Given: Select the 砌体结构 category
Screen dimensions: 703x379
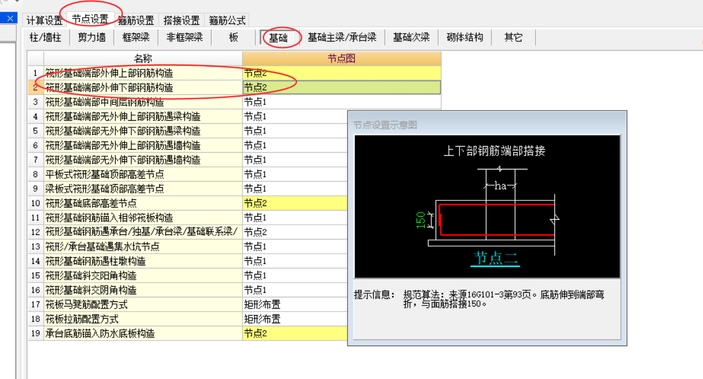Looking at the screenshot, I should coord(465,38).
